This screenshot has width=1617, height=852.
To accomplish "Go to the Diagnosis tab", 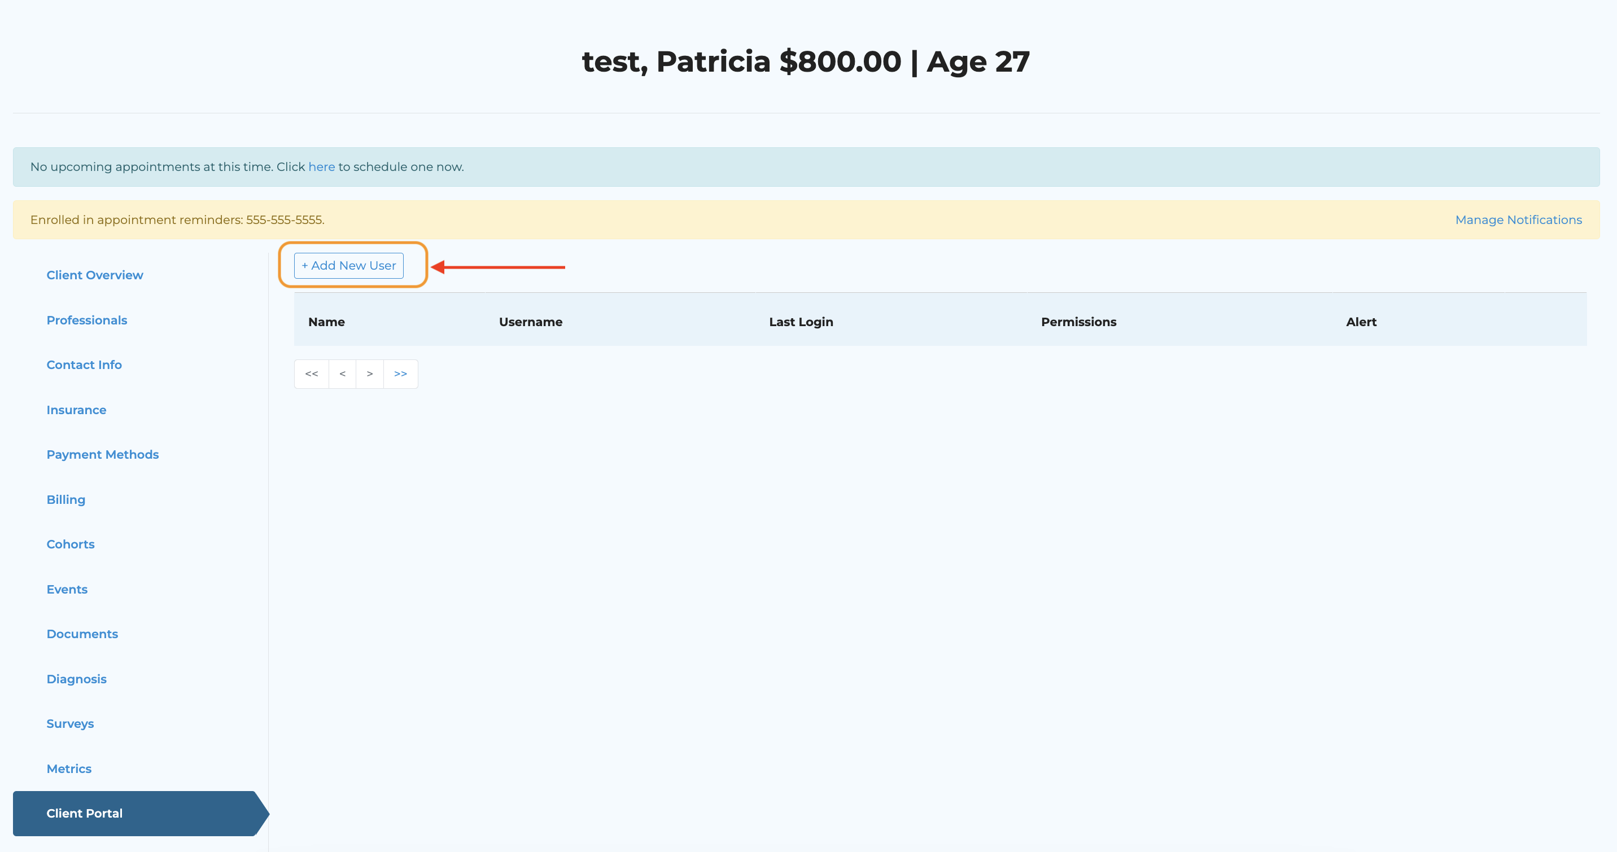I will click(77, 679).
